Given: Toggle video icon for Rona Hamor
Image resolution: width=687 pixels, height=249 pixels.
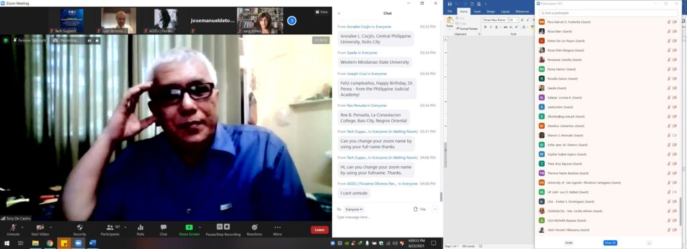Looking at the screenshot, I should point(675,69).
